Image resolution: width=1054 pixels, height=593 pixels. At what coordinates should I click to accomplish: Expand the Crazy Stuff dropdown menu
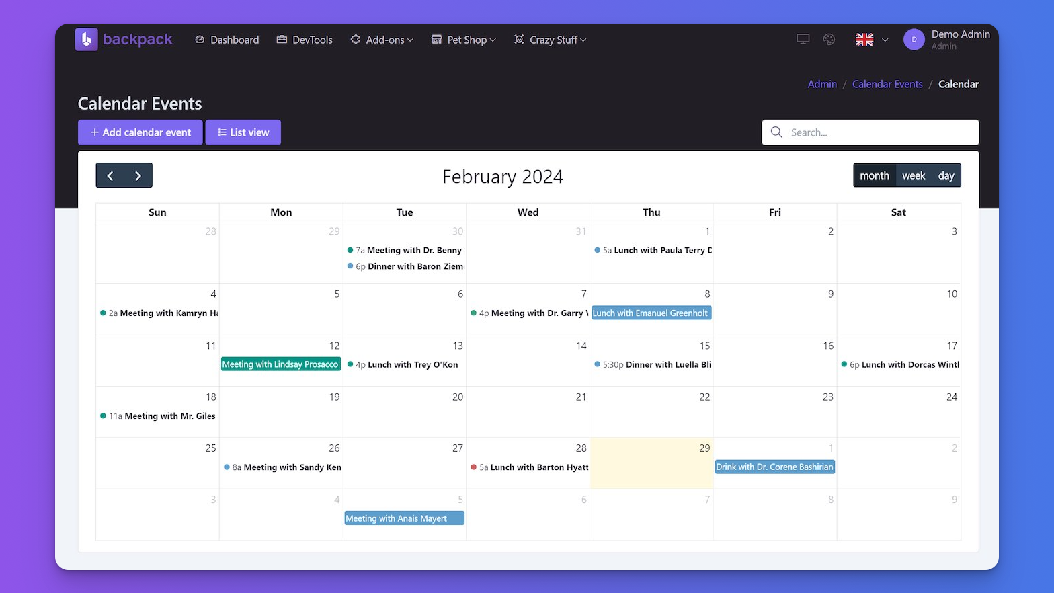(x=551, y=40)
